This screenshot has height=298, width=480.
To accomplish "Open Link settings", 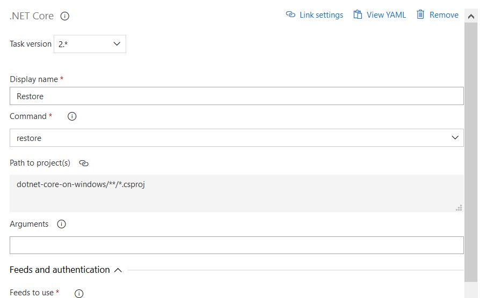I will (321, 15).
